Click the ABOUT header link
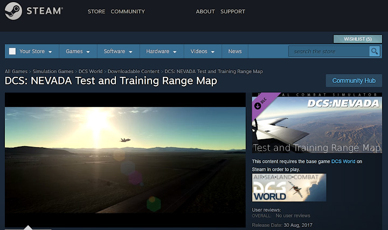 [x=205, y=11]
